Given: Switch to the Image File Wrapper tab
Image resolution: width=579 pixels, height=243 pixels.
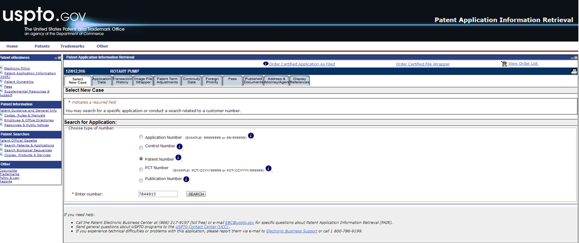Looking at the screenshot, I should click(143, 81).
